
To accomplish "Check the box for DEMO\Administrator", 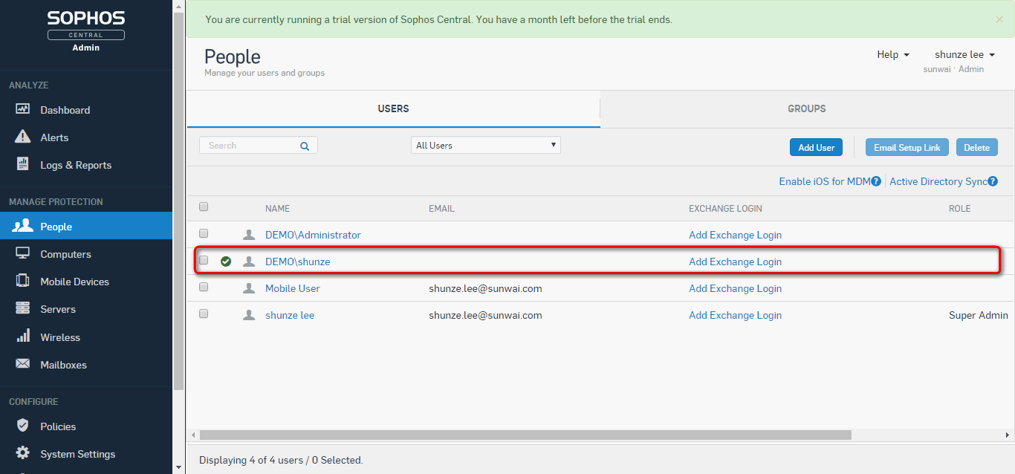I will [204, 233].
